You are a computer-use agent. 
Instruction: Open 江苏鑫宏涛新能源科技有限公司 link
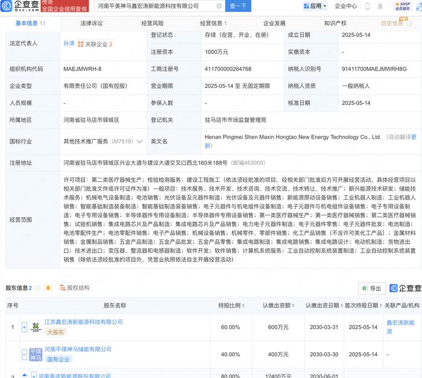tap(83, 322)
